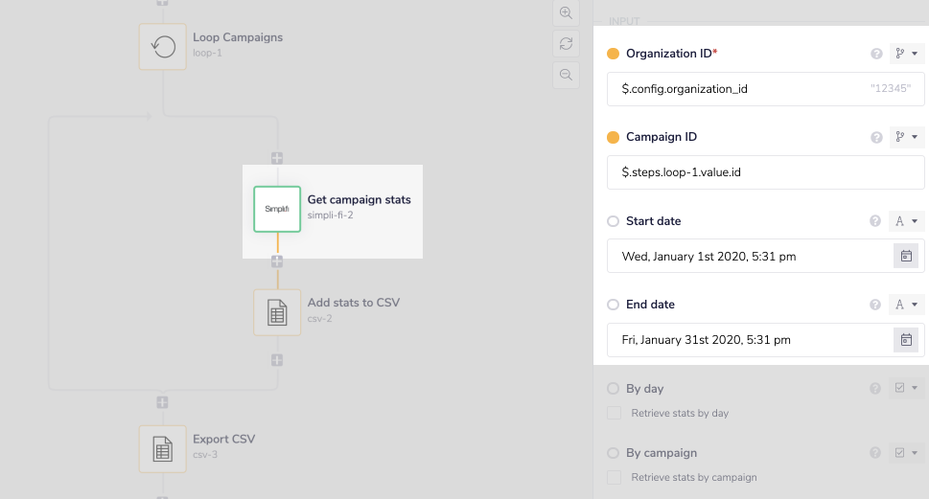Select the Export CSV step icon
The height and width of the screenshot is (499, 929).
(x=163, y=448)
